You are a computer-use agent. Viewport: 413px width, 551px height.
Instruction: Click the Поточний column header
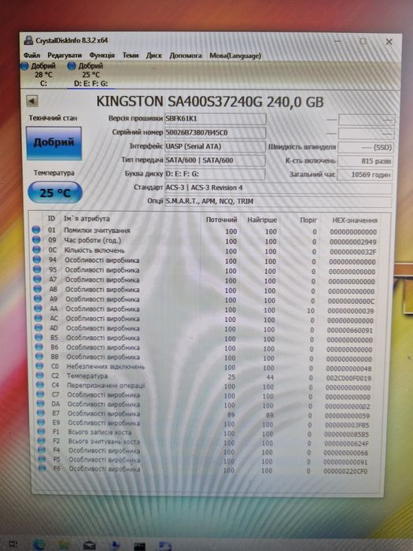coord(222,220)
